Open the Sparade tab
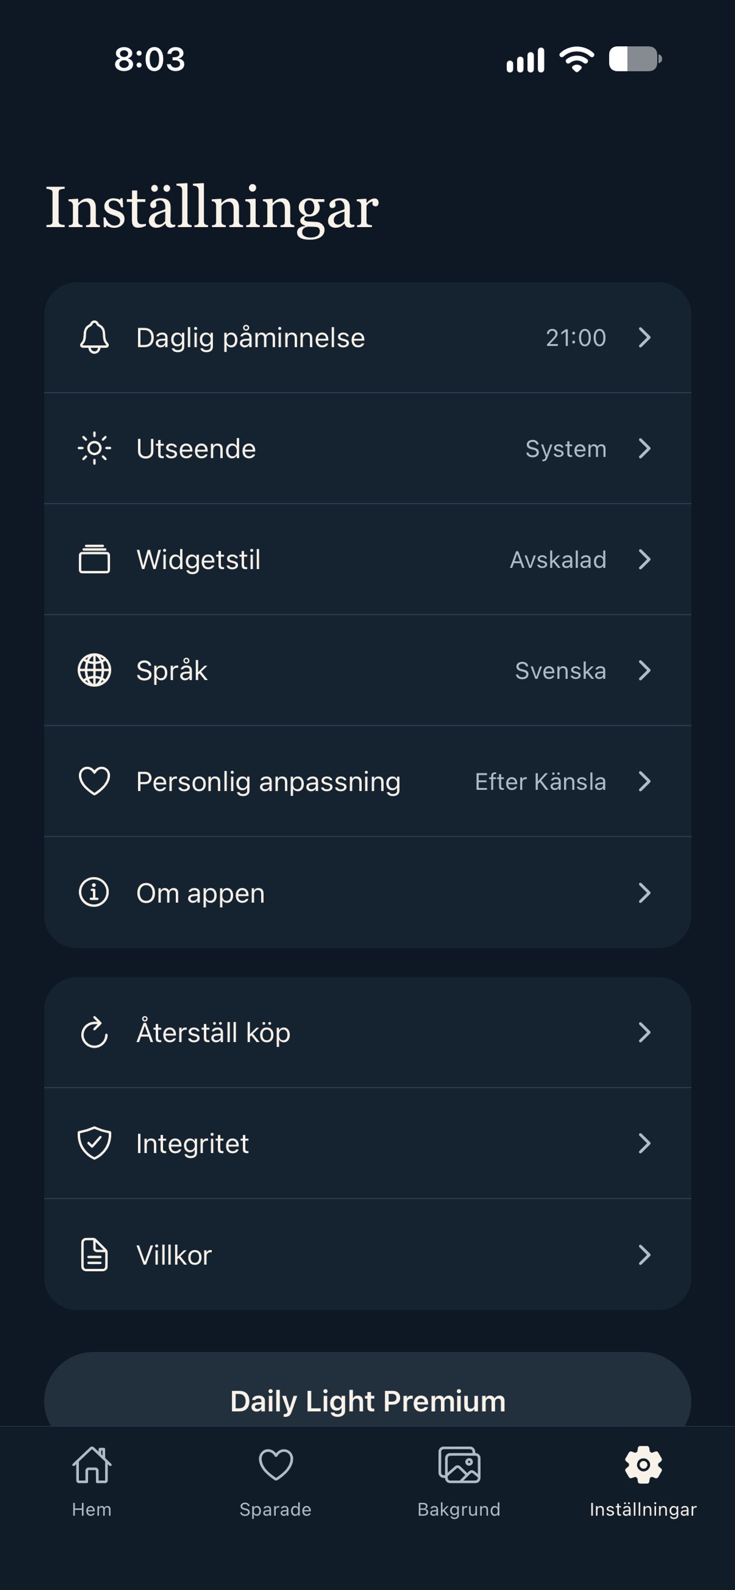This screenshot has width=735, height=1590. pyautogui.click(x=275, y=1482)
